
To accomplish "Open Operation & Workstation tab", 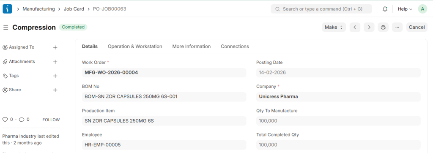I will click(135, 46).
